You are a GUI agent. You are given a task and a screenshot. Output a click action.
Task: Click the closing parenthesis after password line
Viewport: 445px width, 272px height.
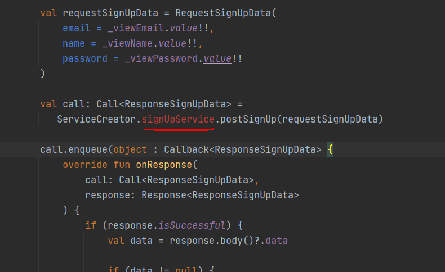point(43,74)
